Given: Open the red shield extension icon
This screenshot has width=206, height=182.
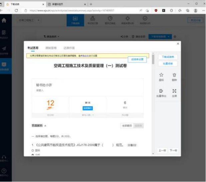Looking at the screenshot, I should point(156,11).
